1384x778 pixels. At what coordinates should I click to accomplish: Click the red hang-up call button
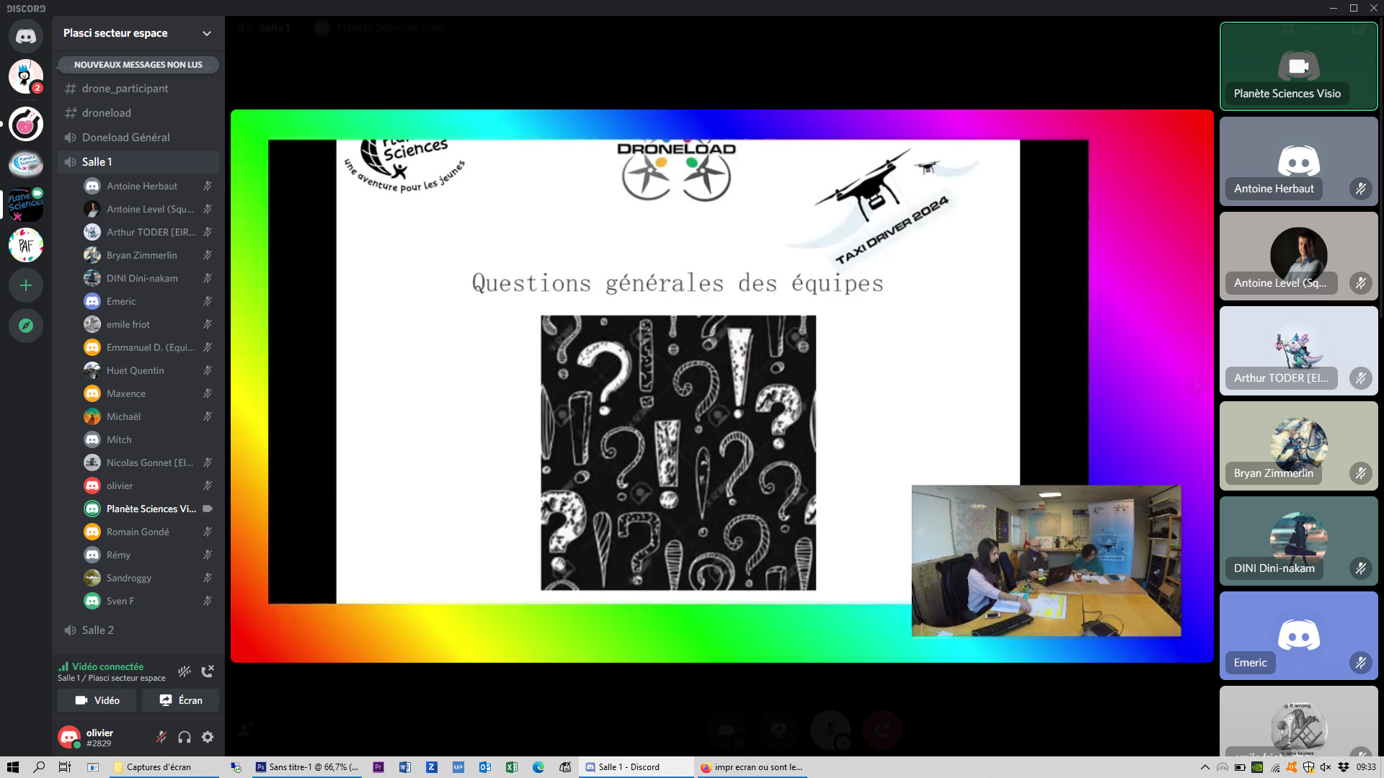882,730
